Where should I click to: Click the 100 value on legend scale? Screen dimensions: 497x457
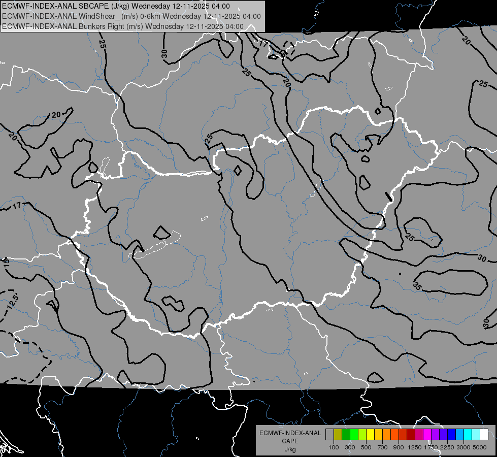coord(334,447)
